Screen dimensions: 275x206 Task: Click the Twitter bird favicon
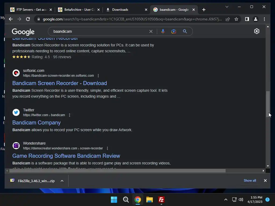click(x=16, y=112)
